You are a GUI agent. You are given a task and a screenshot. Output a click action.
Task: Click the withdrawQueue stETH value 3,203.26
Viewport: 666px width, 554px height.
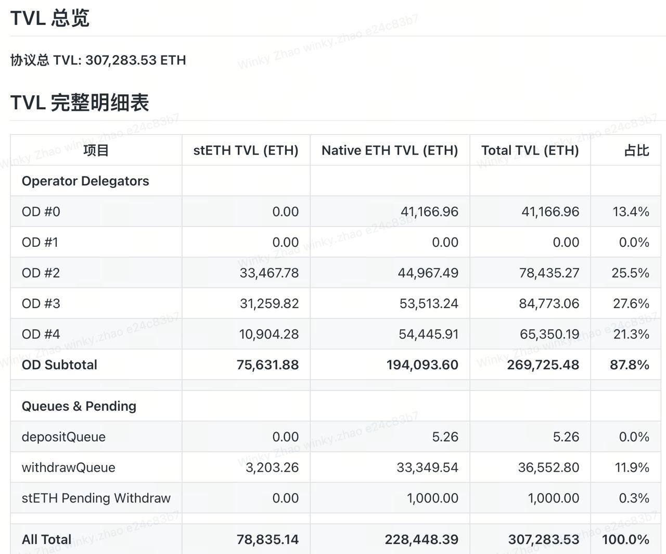pyautogui.click(x=272, y=468)
